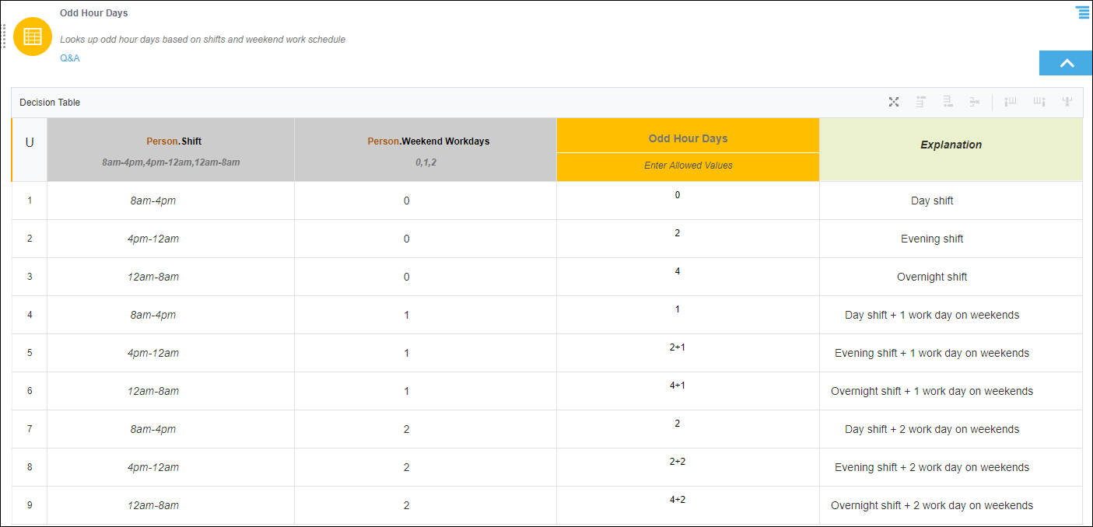Click the 'Day shift' explanation cell in row 1
The width and height of the screenshot is (1093, 527).
point(951,201)
